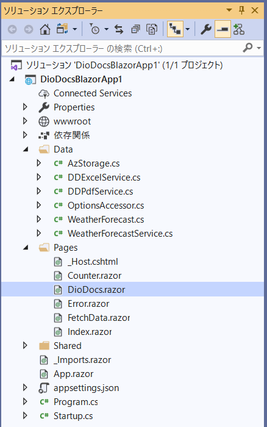
Task: Open search options dropdown arrow
Action: click(259, 48)
